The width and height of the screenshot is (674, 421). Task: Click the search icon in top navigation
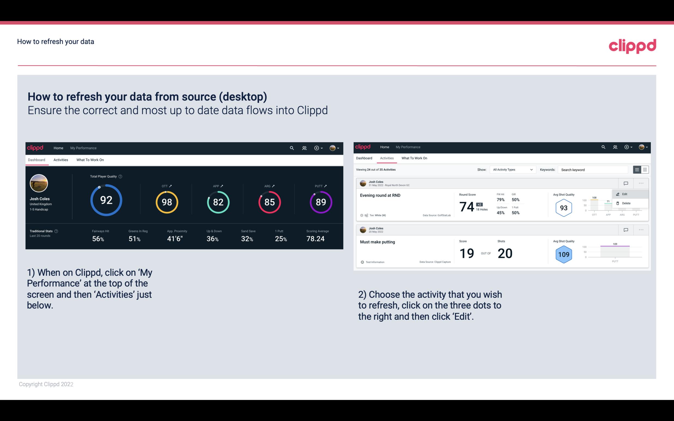coord(291,148)
